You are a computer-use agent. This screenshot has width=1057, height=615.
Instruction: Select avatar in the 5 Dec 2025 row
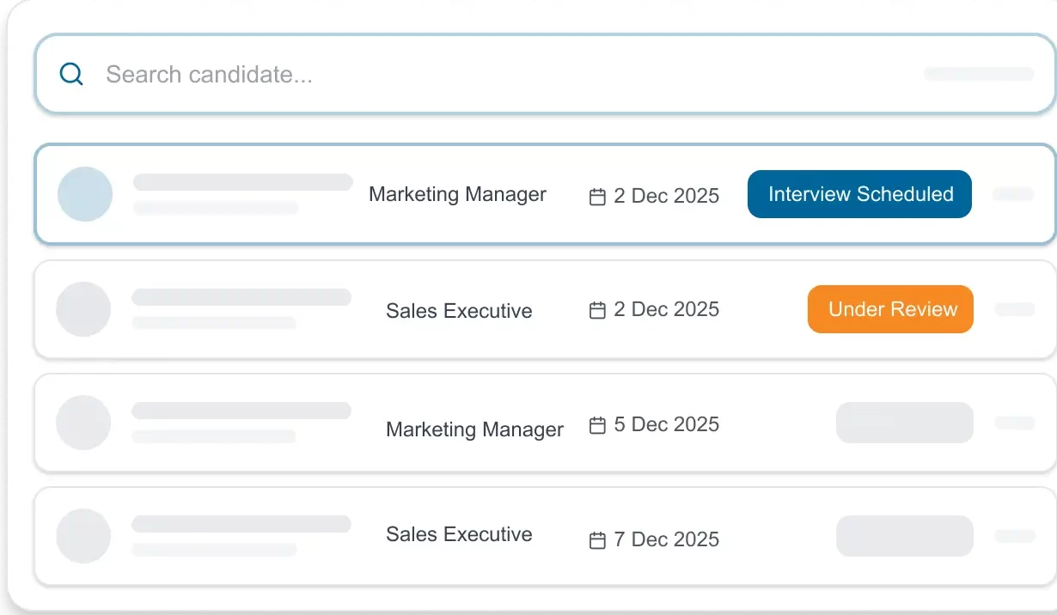[83, 423]
